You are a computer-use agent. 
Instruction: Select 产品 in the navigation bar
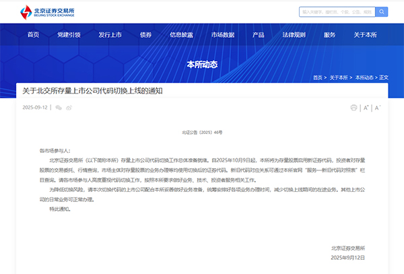pos(258,34)
